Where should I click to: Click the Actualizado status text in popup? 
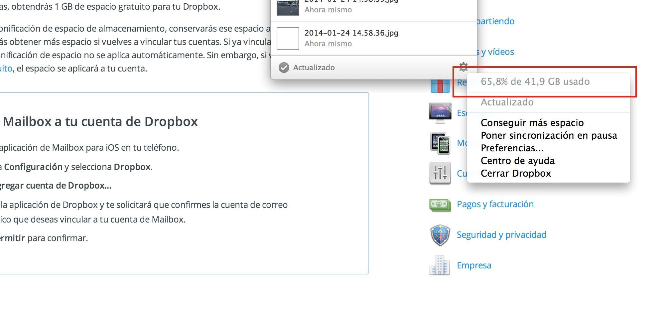(x=314, y=68)
